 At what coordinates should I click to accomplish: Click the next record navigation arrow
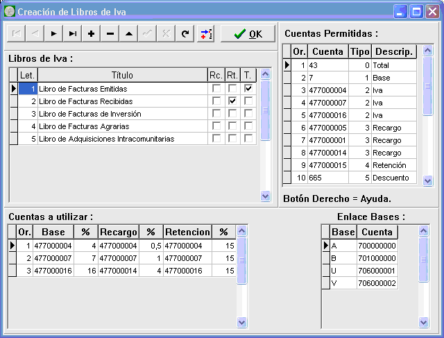pos(53,33)
